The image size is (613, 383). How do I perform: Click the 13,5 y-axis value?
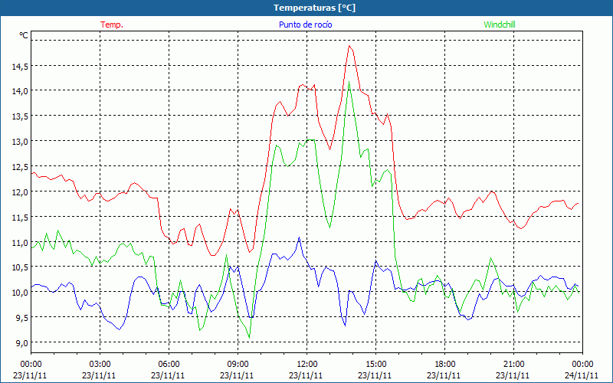point(20,116)
